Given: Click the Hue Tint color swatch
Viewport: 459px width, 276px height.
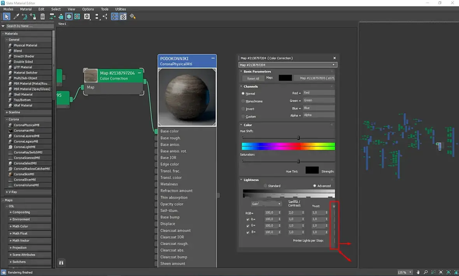Looking at the screenshot, I should 312,170.
